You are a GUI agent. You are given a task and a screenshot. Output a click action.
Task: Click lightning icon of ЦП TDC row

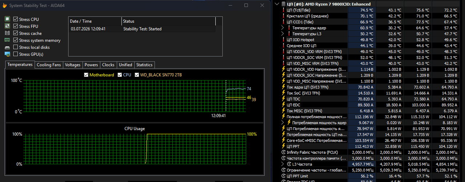[284, 99]
